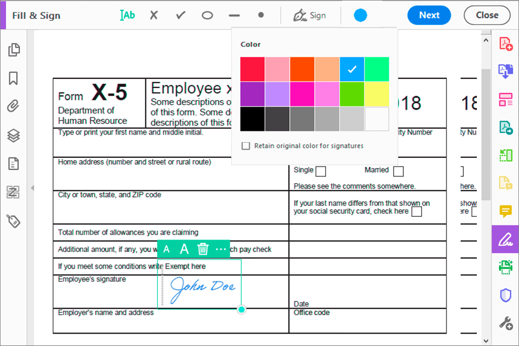
Task: Click the active Fill & Sign tool icon
Action: pos(505,239)
